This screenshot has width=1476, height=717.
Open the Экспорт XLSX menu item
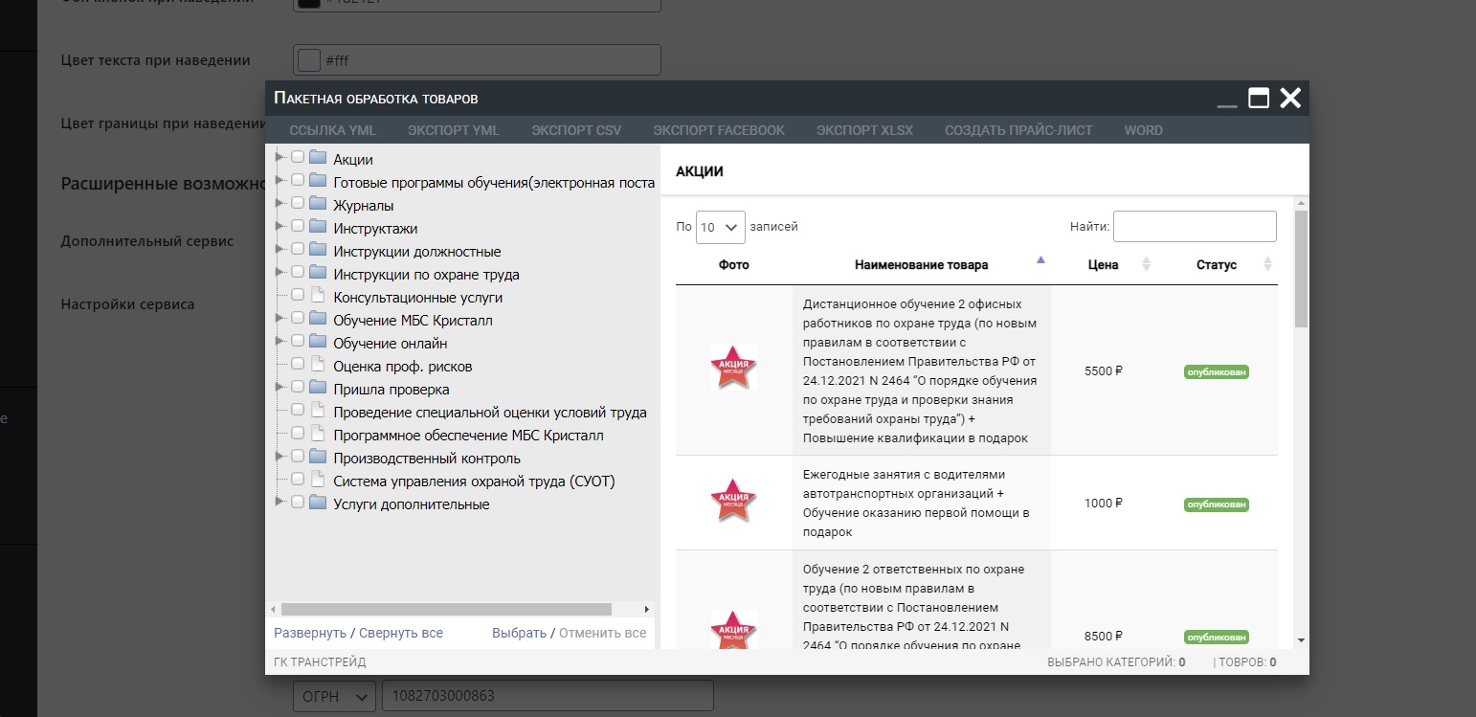click(x=864, y=130)
